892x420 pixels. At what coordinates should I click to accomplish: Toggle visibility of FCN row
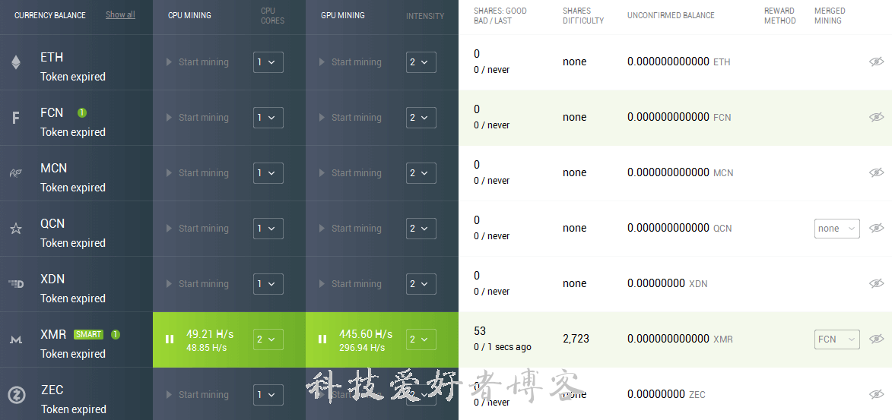pyautogui.click(x=877, y=117)
